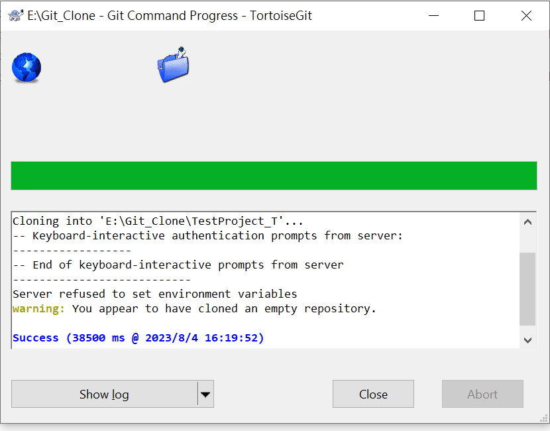Click the log output scrollbar thumb
This screenshot has width=550, height=431.
[527, 289]
